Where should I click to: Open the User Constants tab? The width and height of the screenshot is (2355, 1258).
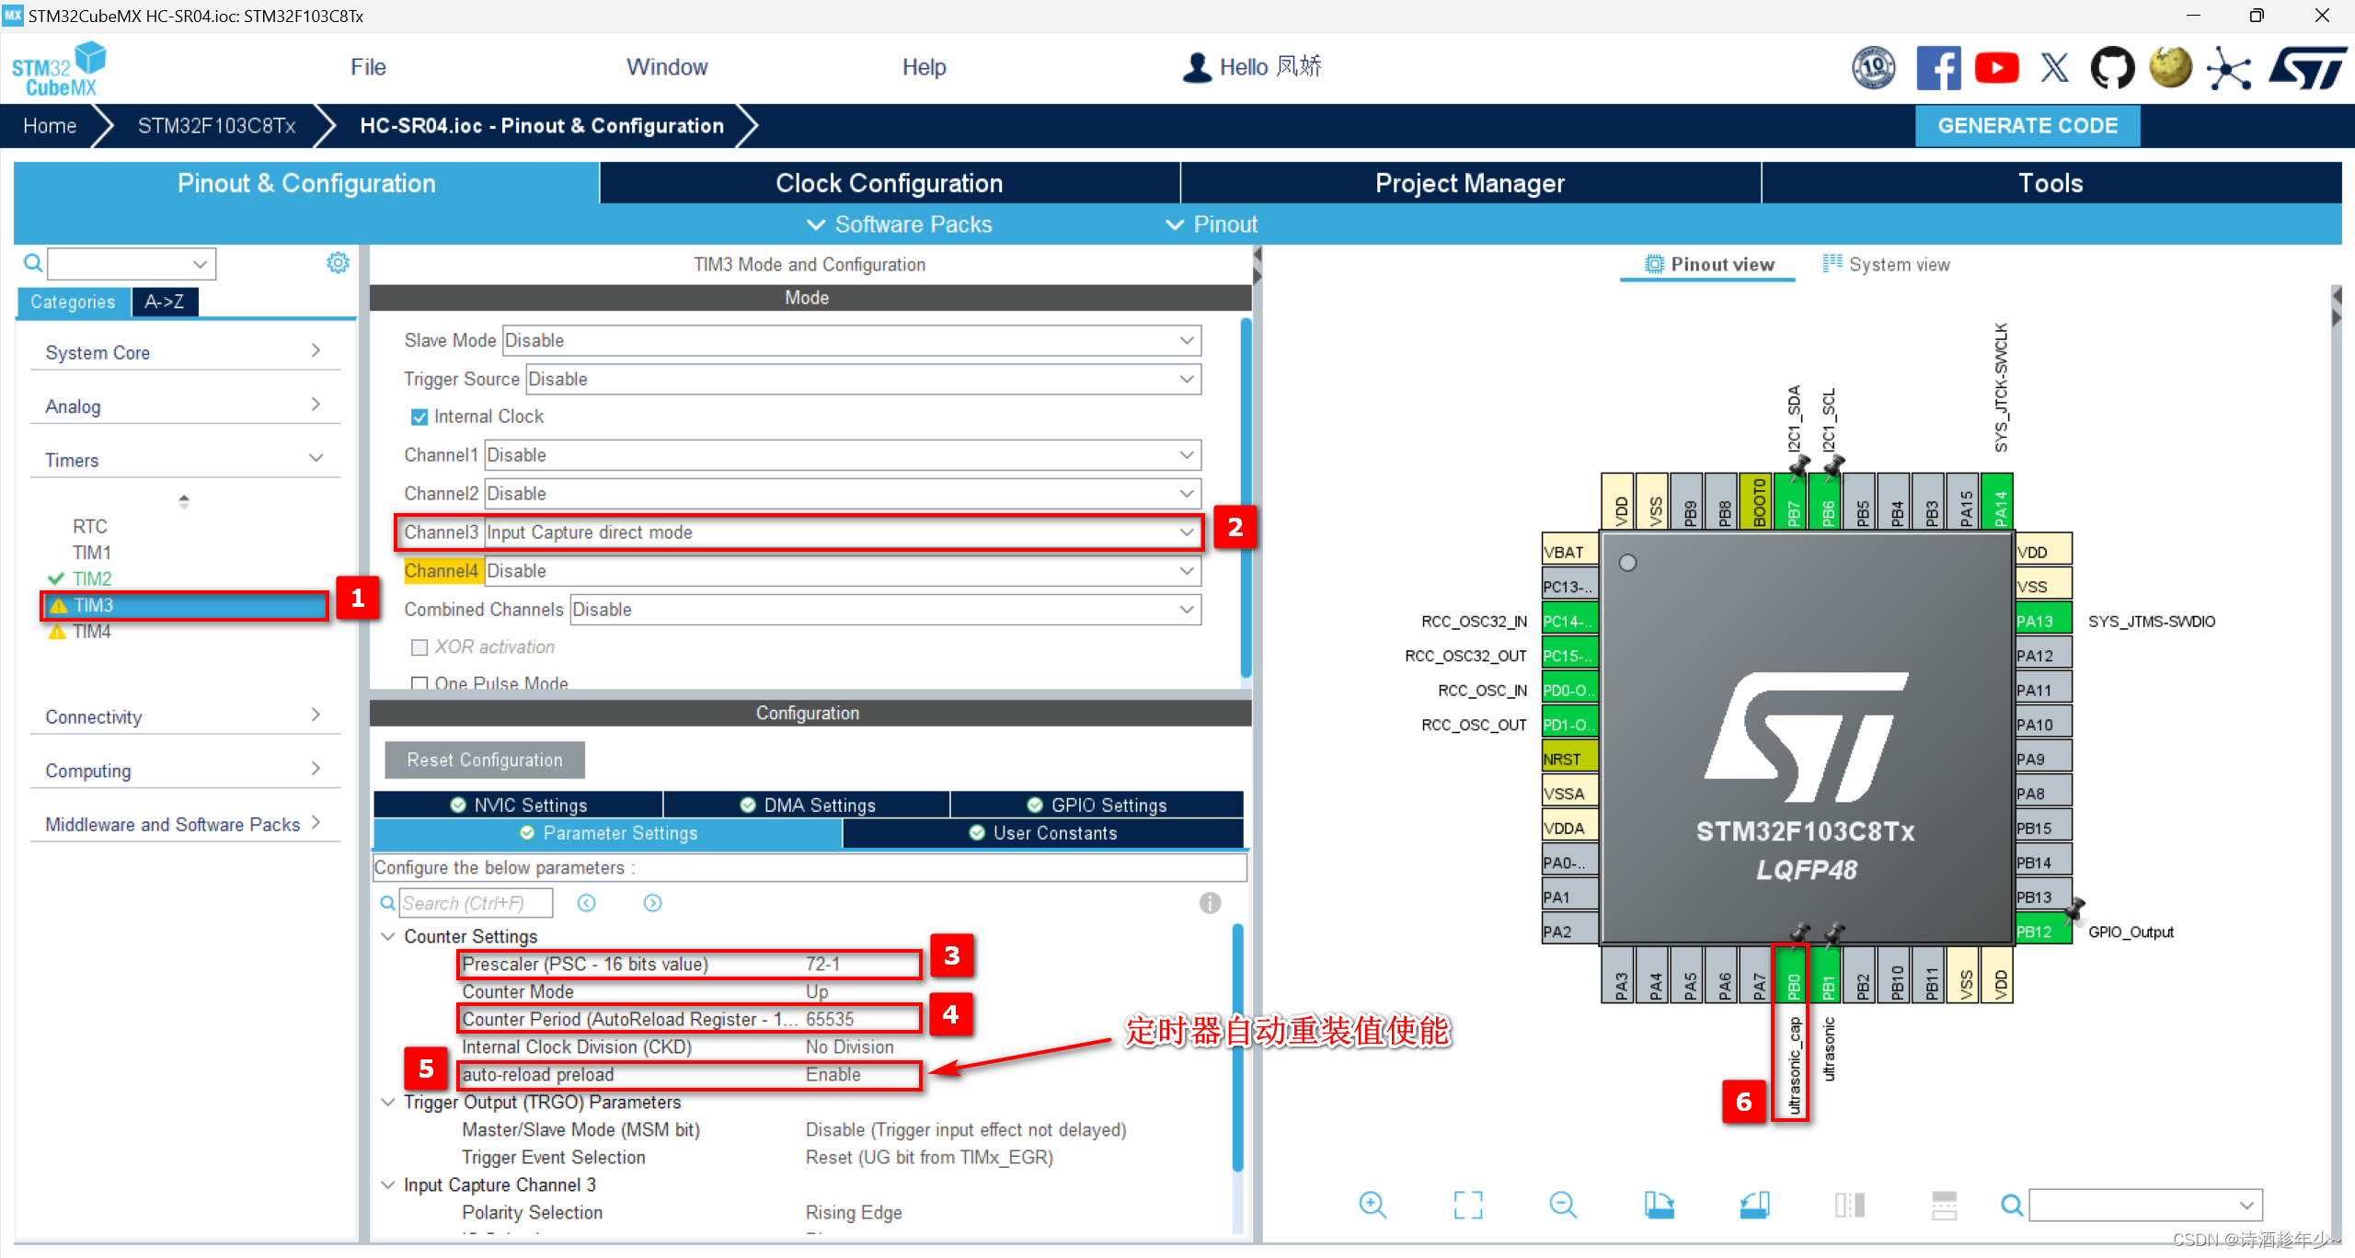tap(1043, 832)
